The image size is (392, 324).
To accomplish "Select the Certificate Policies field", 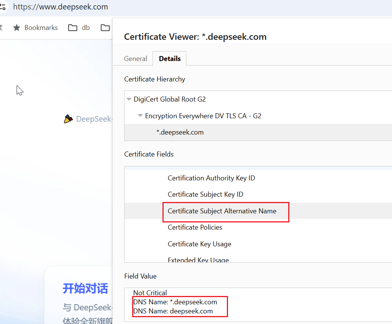I will (x=195, y=227).
